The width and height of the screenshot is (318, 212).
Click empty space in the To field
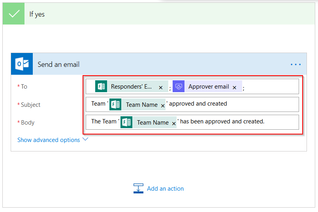coord(272,87)
